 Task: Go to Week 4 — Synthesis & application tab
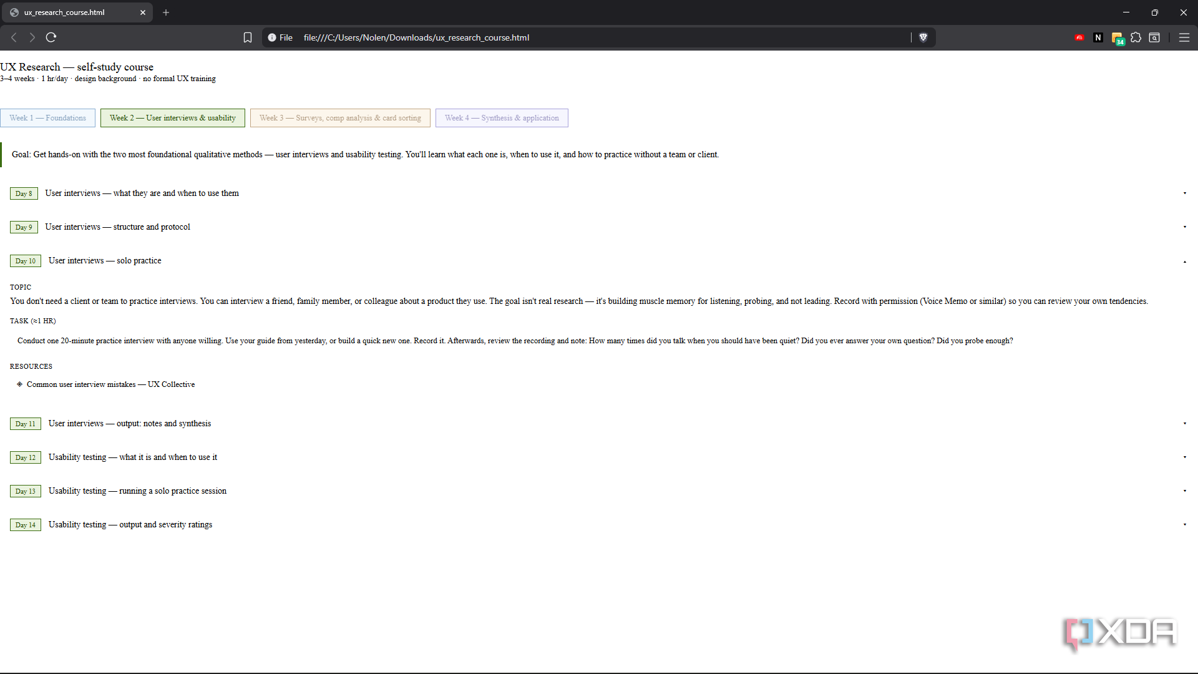(502, 118)
